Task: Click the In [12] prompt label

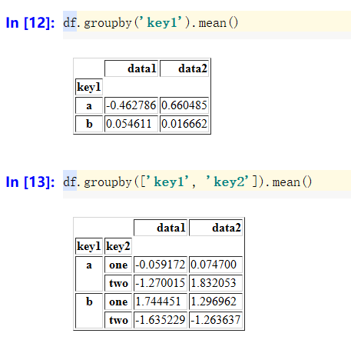Action: click(30, 23)
